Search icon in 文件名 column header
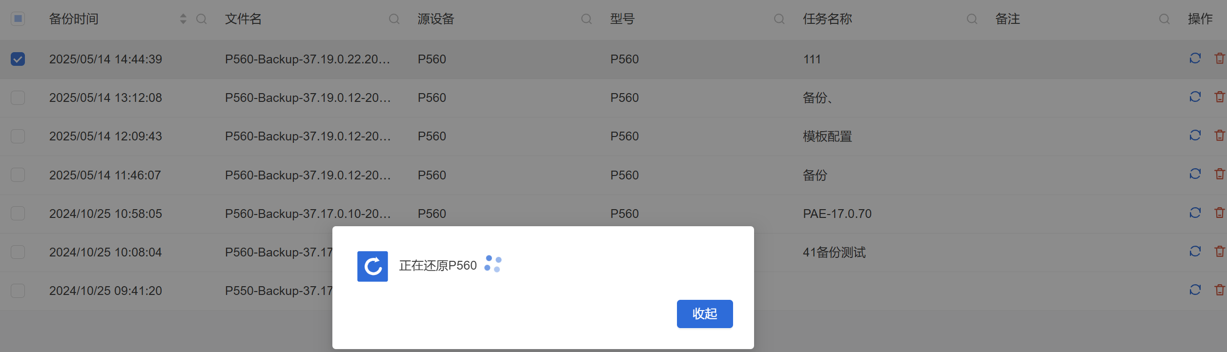This screenshot has height=352, width=1227. coord(394,19)
